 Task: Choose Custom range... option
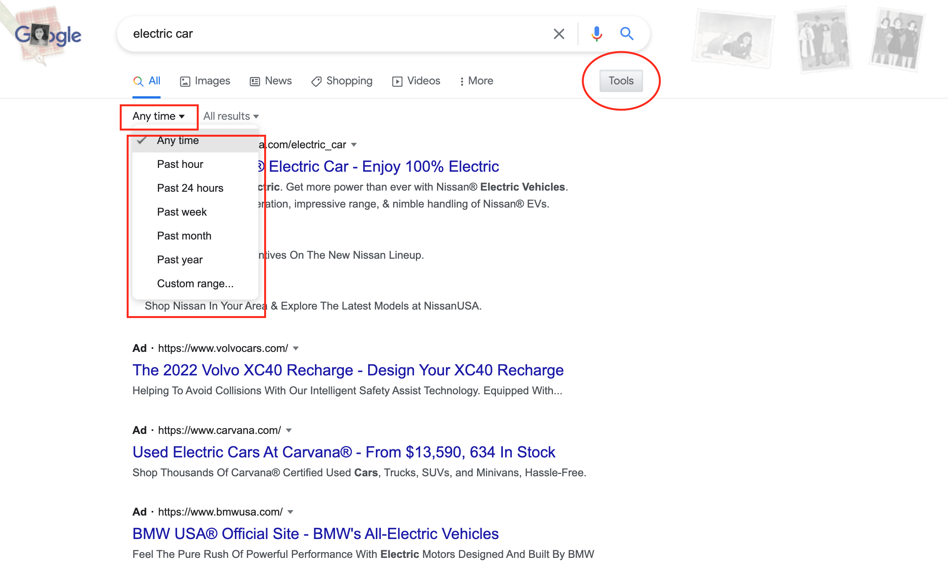(x=195, y=284)
